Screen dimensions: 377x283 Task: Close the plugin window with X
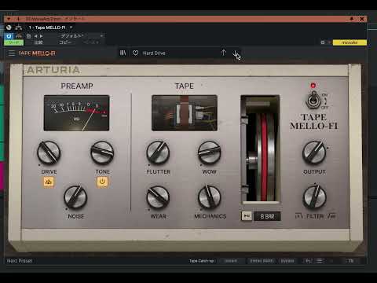[x=362, y=19]
